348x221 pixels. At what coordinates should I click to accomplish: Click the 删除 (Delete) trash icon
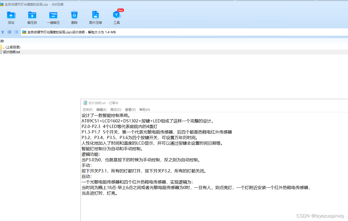(x=74, y=15)
